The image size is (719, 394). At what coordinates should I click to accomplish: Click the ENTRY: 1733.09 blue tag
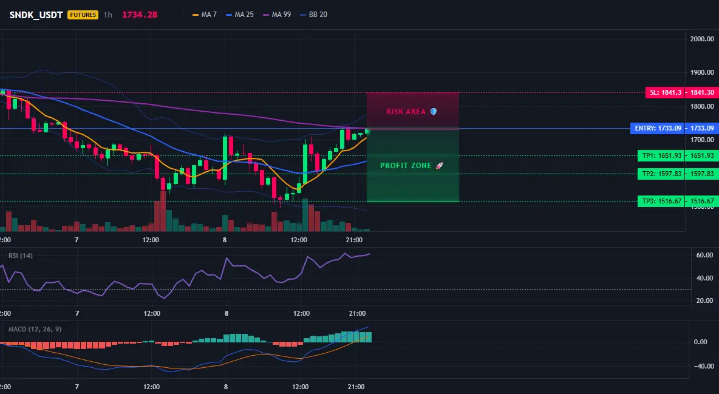click(x=658, y=129)
